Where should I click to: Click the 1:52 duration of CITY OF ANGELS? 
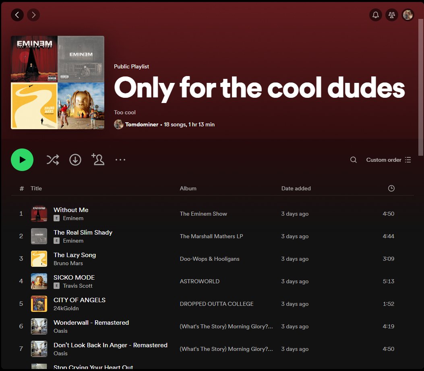tap(389, 304)
